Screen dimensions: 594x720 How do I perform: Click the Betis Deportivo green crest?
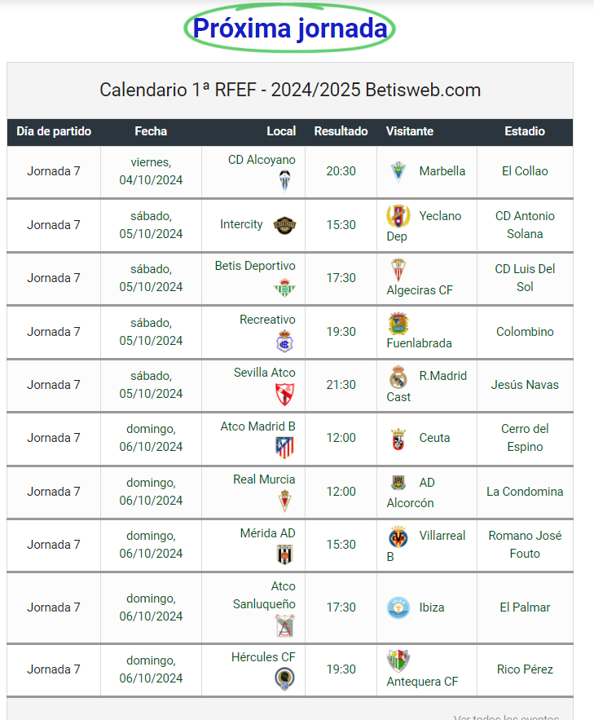click(x=285, y=288)
